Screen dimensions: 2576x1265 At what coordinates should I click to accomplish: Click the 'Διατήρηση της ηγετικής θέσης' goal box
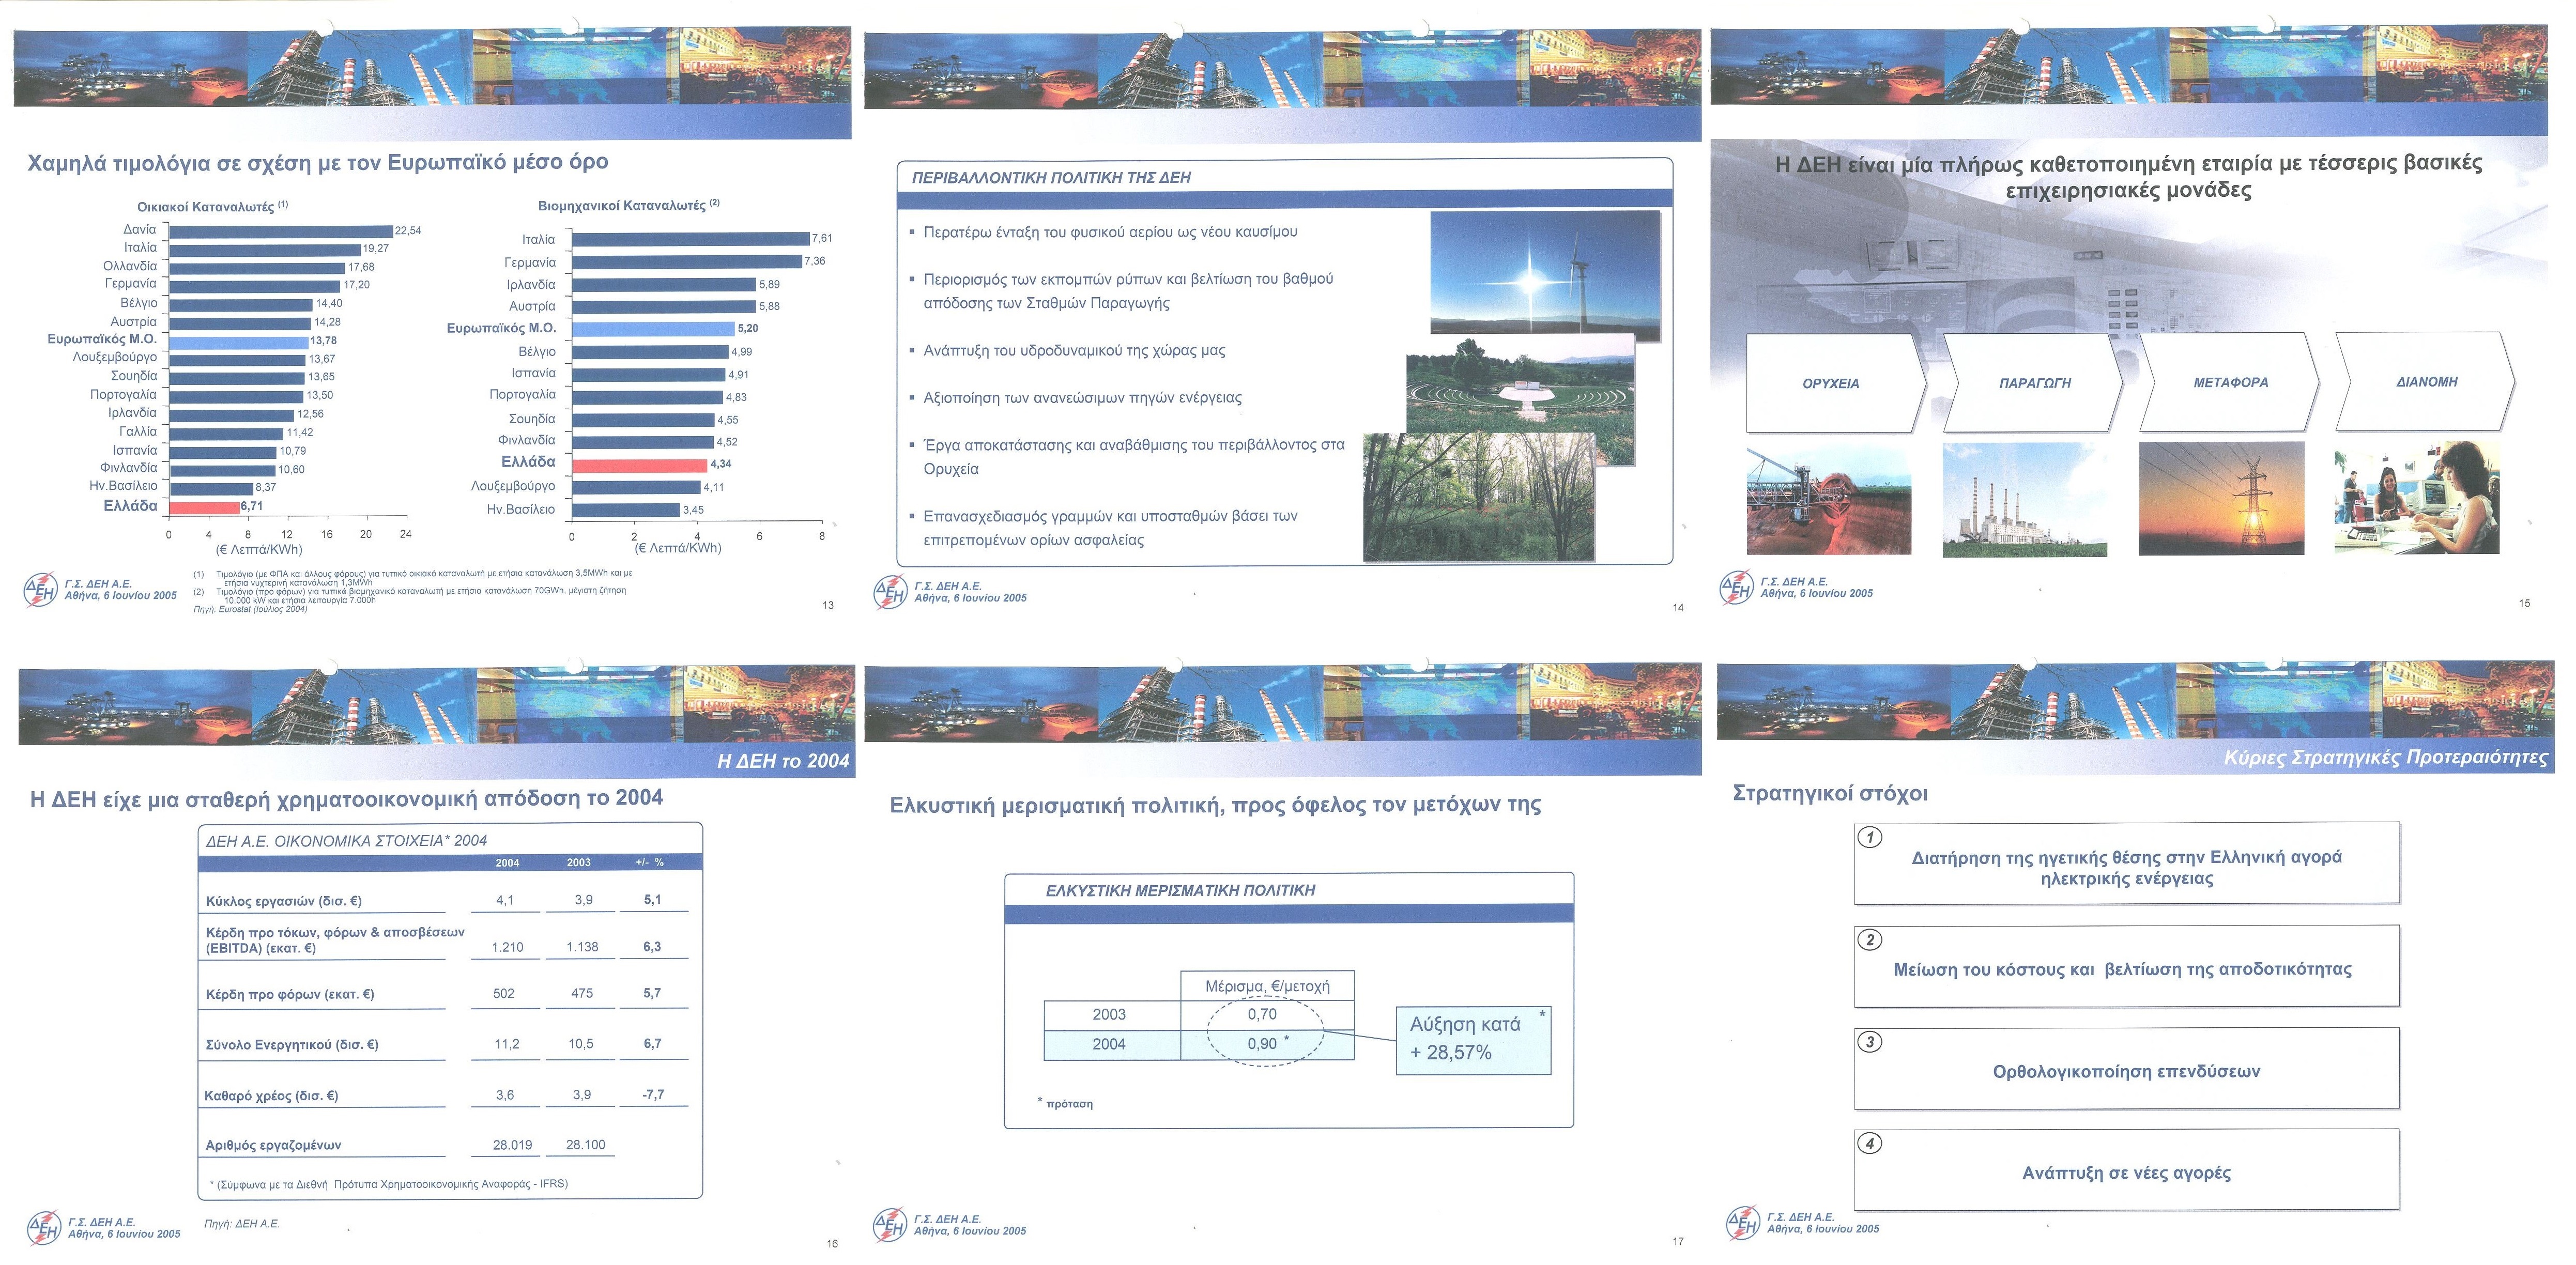(x=2127, y=863)
